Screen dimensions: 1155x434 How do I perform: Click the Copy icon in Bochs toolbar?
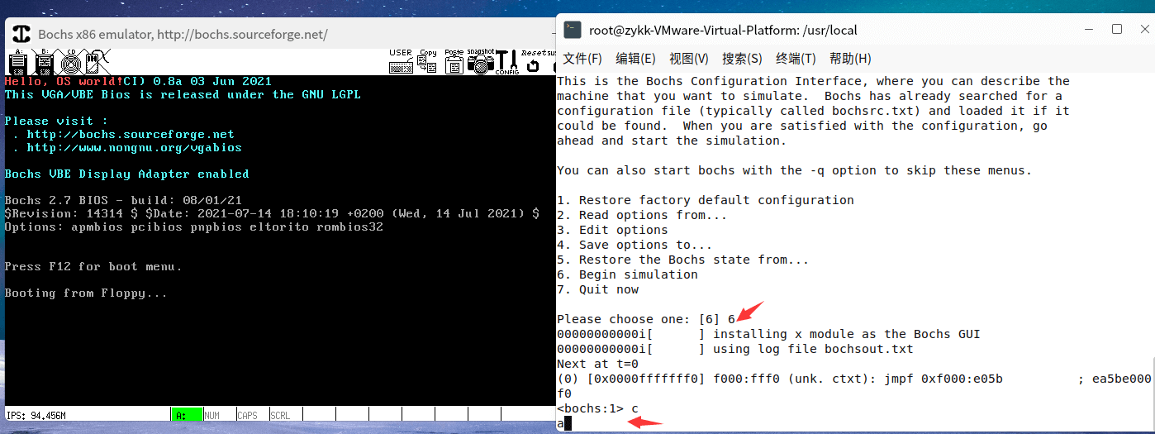click(427, 62)
